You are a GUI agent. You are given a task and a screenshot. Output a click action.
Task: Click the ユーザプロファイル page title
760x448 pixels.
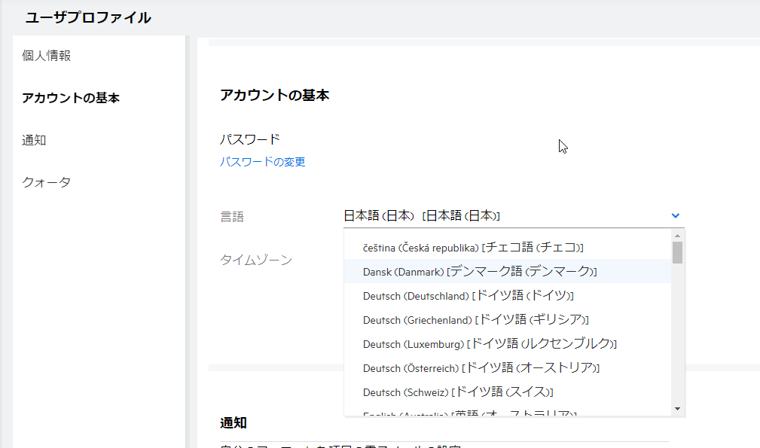pyautogui.click(x=88, y=17)
